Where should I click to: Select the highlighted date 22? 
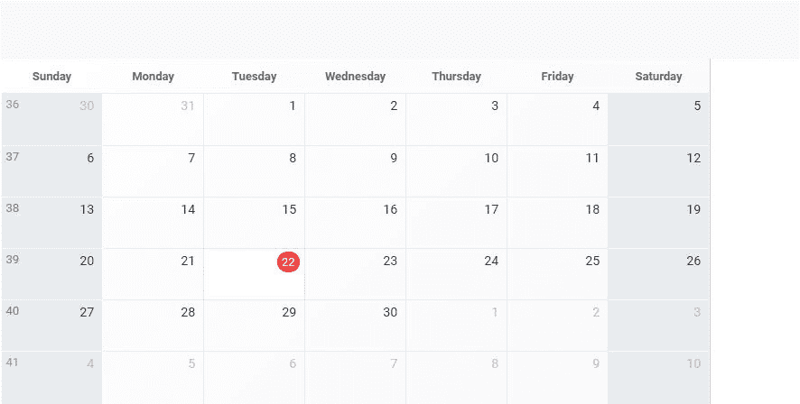(x=288, y=262)
